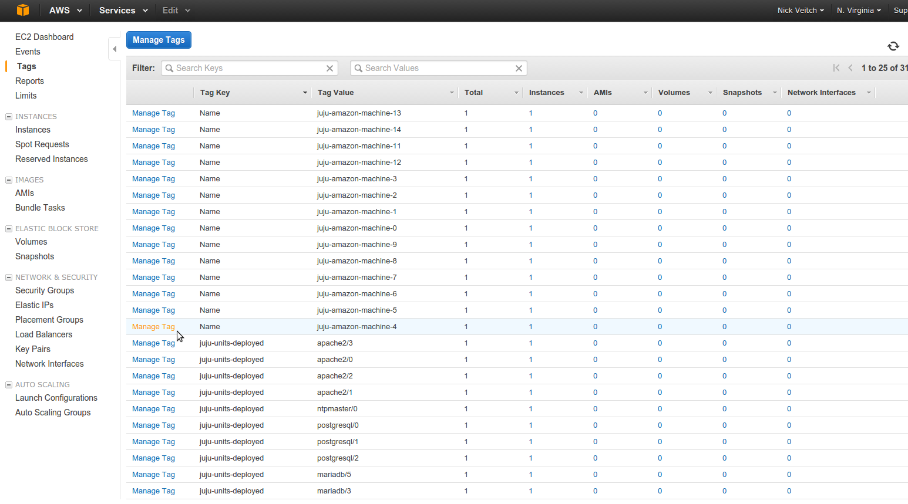Click tag value postgresql/2
The image size is (908, 504).
338,458
